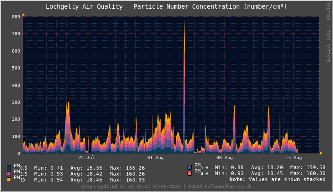The image size is (333, 192).
Task: Click the 700 y-axis label
Action: (16, 34)
